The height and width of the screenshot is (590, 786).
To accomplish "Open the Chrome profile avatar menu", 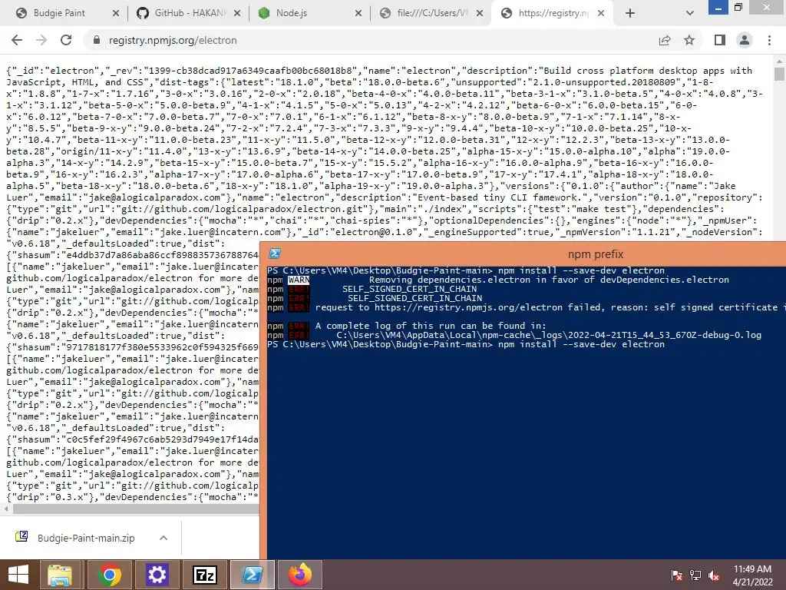I will [745, 40].
